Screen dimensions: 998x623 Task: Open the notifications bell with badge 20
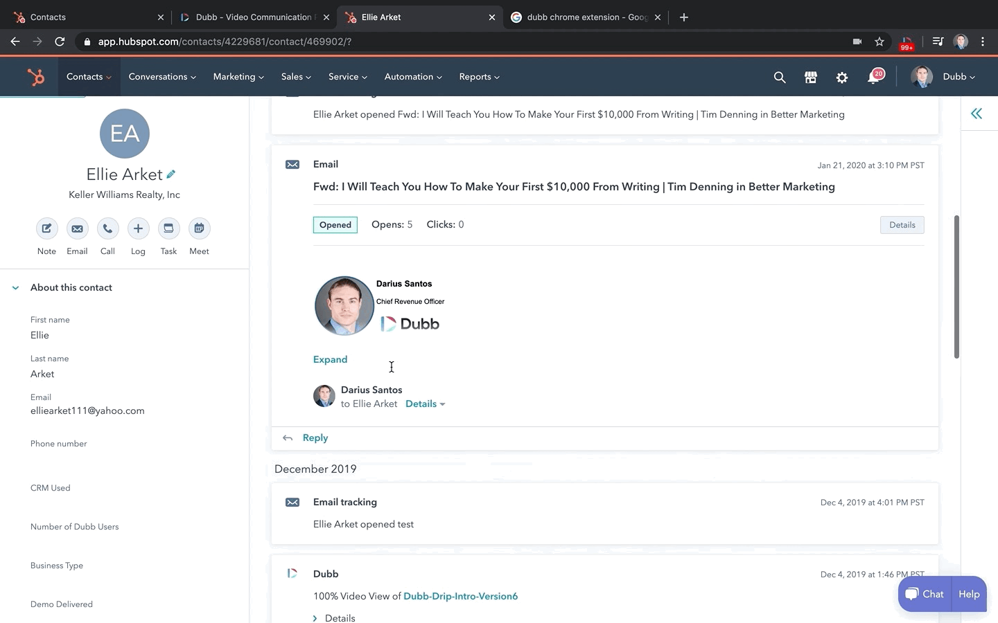point(875,76)
